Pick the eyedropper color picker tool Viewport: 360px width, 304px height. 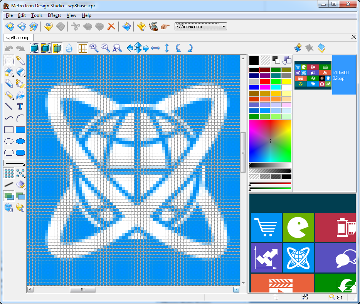(20, 61)
